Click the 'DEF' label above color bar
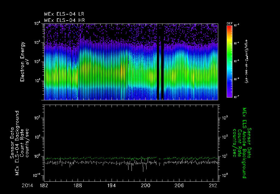This screenshot has width=280, height=194. (229, 24)
